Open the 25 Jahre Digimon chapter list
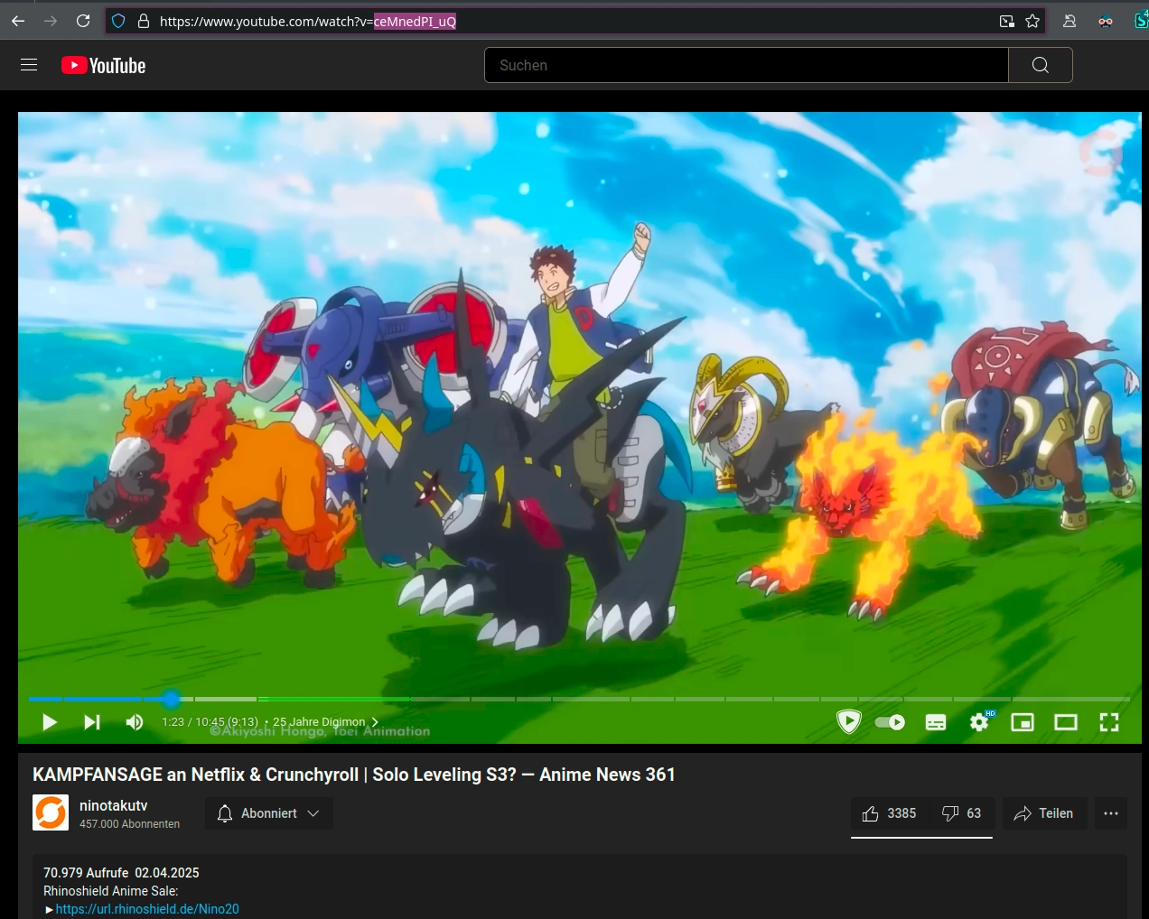 325,722
